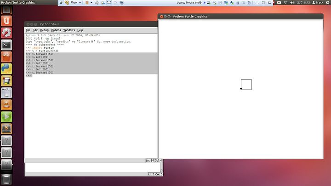This screenshot has height=186, width=331.
Task: Click the orange pause VM button
Action: 87,3
